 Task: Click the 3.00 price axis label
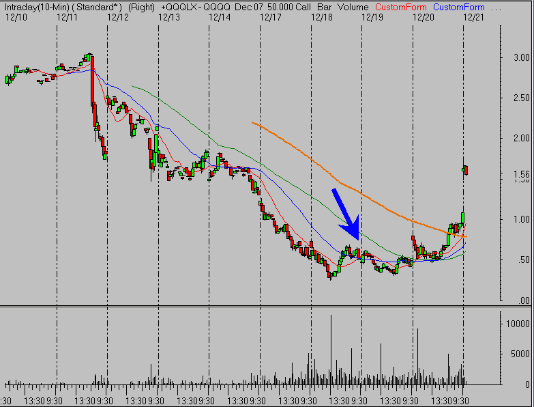coord(521,57)
